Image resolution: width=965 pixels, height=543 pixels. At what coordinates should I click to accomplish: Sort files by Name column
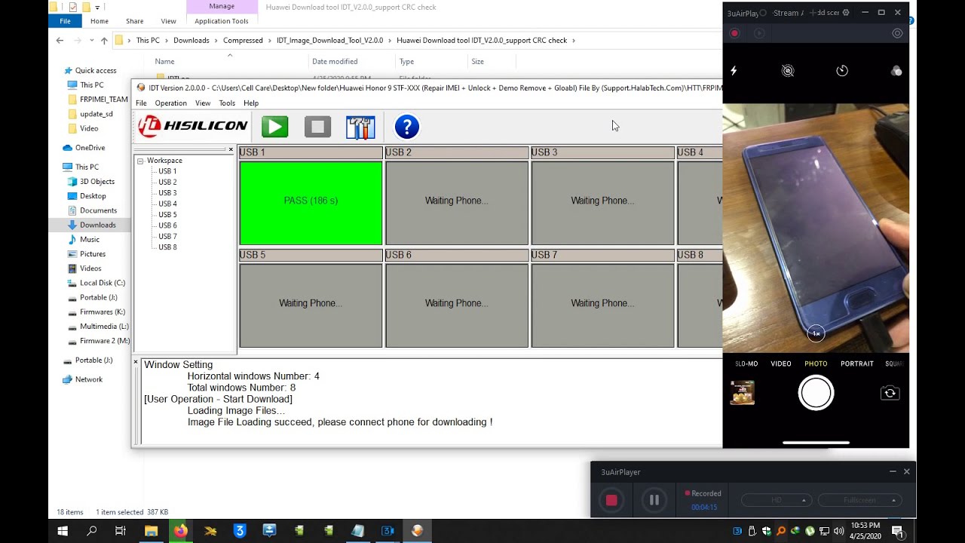click(x=164, y=62)
